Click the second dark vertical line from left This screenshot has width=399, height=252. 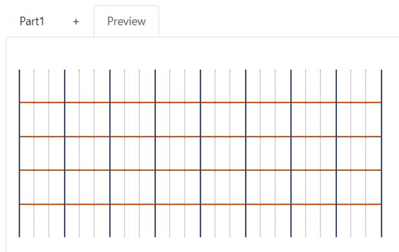(x=65, y=153)
